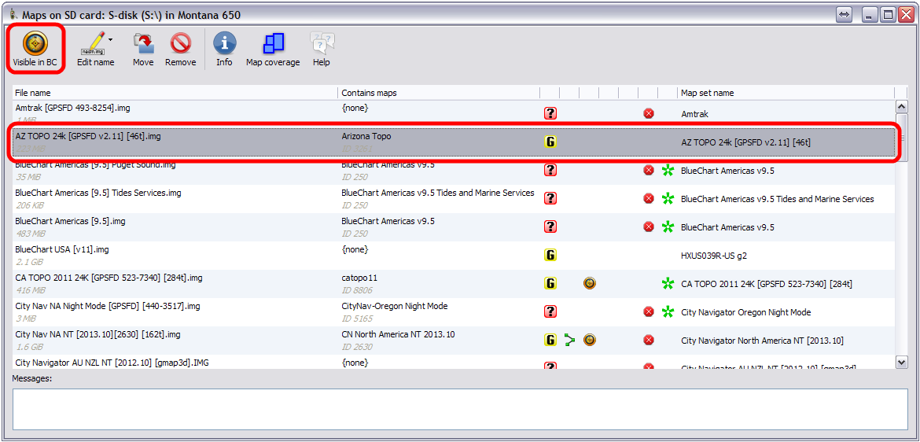Image resolution: width=920 pixels, height=442 pixels.
Task: Click the green asterisk in BlueChart Tides Services row
Action: 668,199
